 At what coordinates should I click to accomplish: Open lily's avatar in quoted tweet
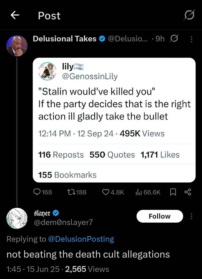[48, 71]
